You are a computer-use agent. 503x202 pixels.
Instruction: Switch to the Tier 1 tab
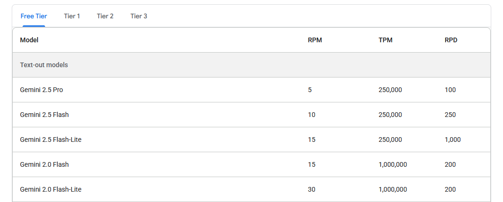tap(72, 16)
